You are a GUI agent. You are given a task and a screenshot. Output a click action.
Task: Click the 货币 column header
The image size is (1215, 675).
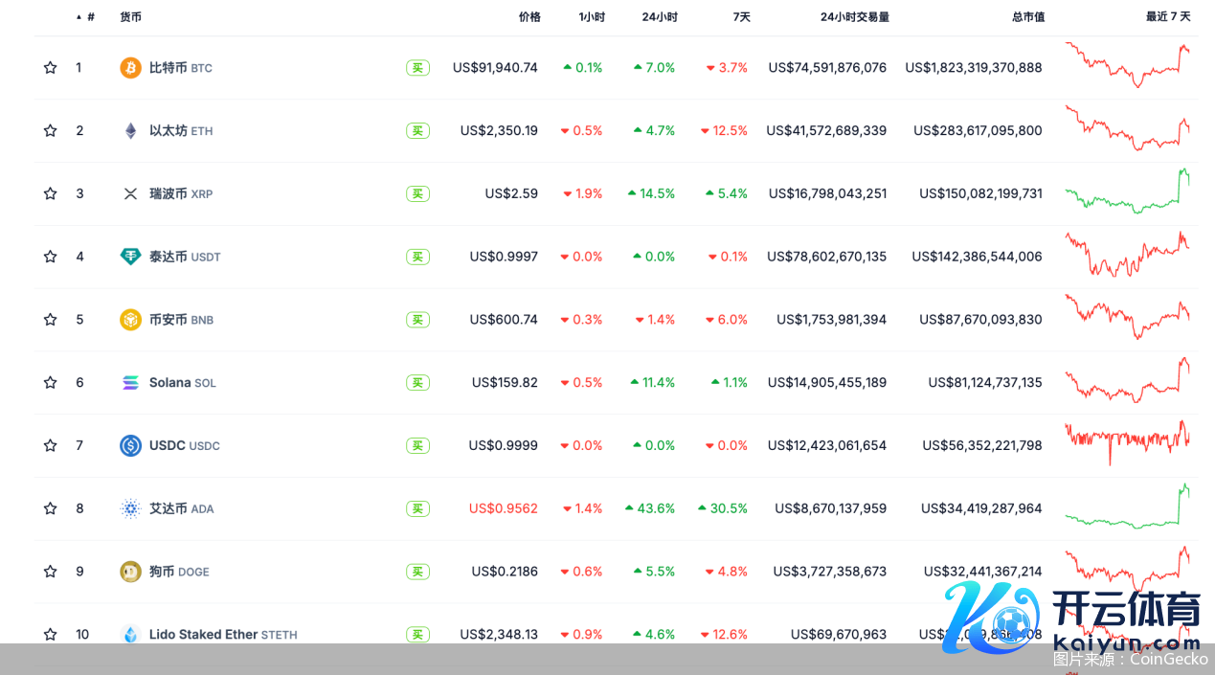click(x=130, y=16)
